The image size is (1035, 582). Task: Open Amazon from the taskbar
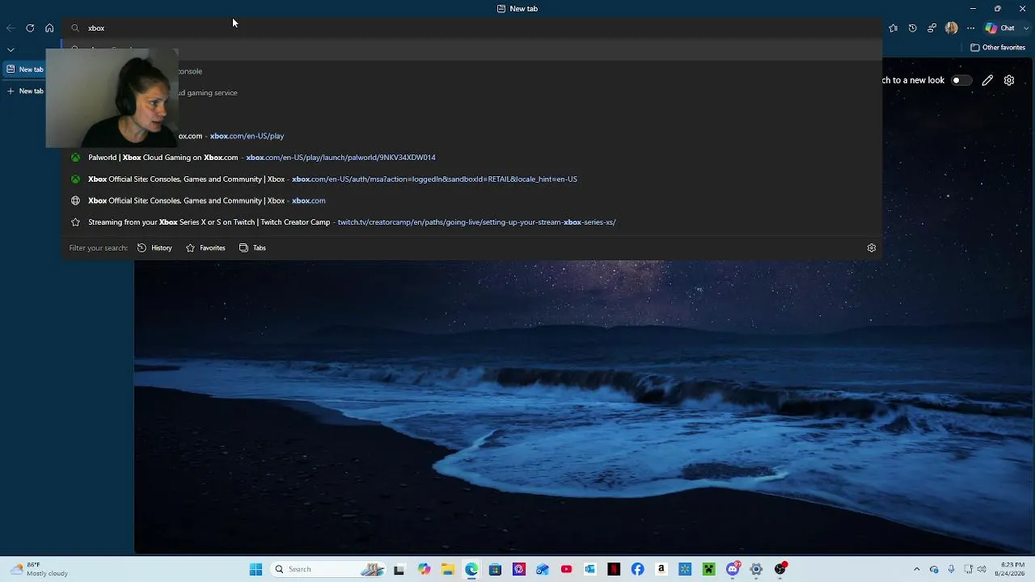(661, 569)
